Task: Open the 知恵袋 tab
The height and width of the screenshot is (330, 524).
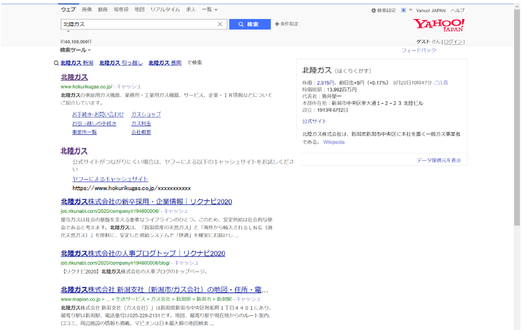Action: coord(121,10)
